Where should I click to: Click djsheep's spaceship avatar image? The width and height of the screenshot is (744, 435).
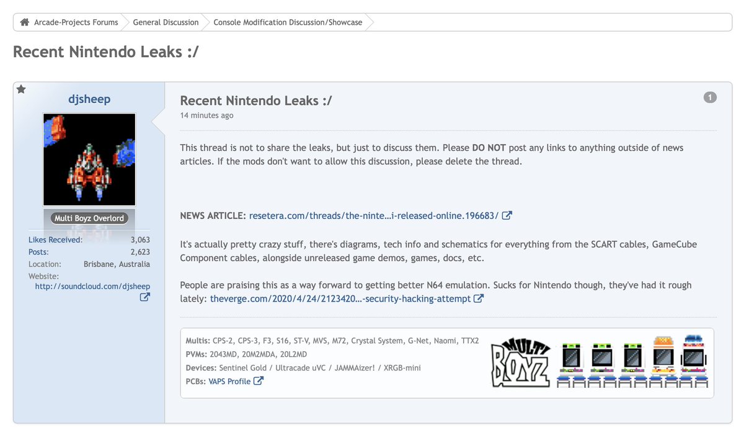[89, 159]
